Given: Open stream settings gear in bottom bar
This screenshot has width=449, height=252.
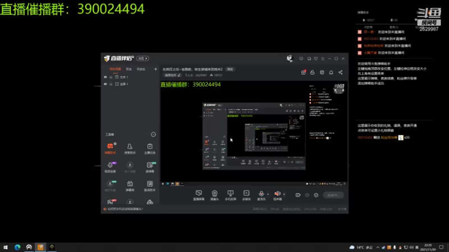Looking at the screenshot, I should [x=316, y=195].
